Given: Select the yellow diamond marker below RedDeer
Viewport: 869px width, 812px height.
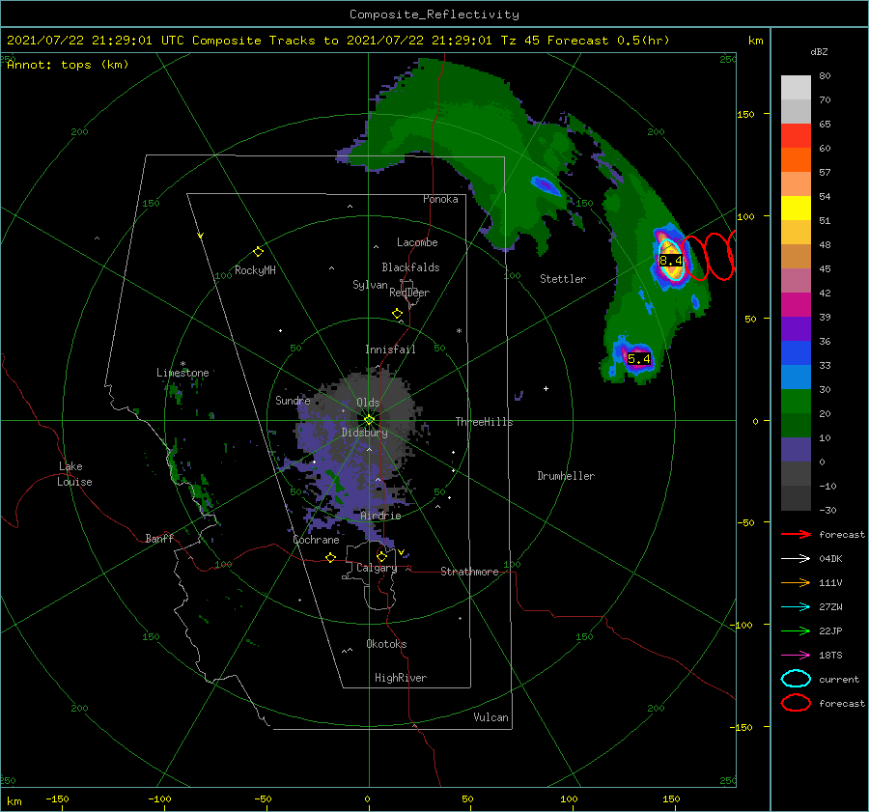Looking at the screenshot, I should tap(398, 314).
